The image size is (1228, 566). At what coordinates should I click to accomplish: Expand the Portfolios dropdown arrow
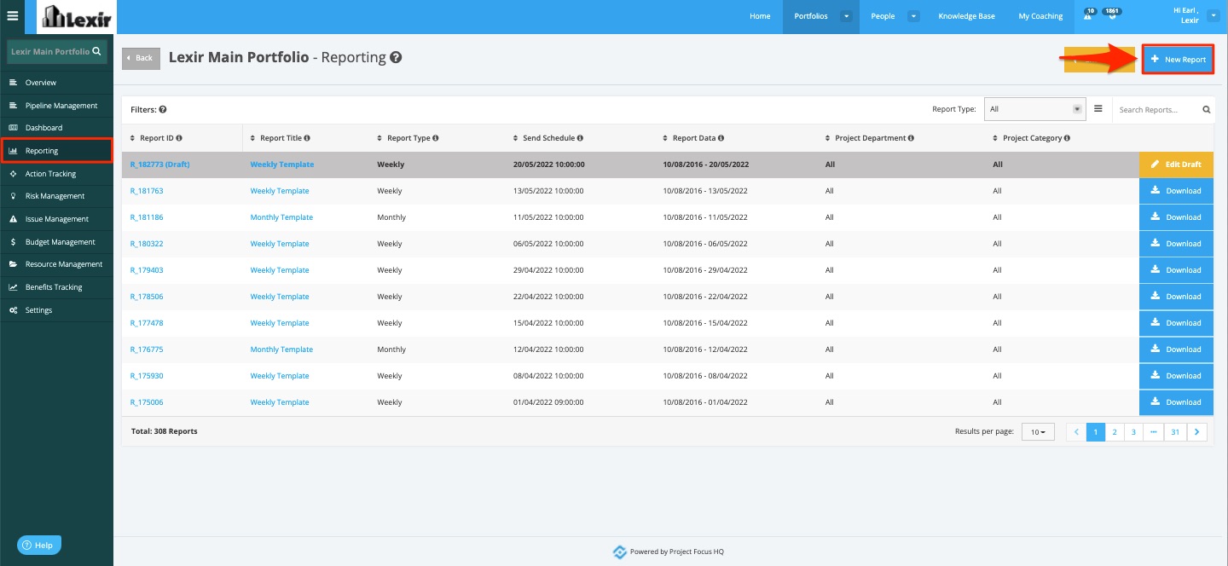point(846,16)
